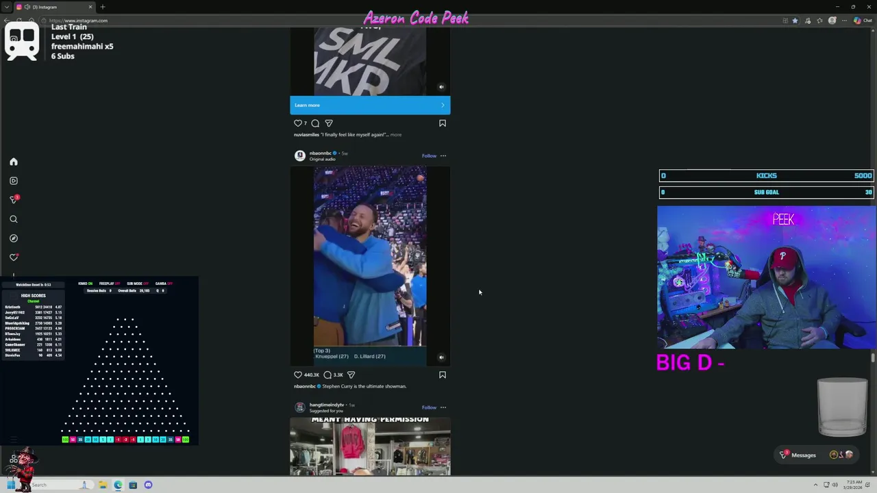This screenshot has width=877, height=493.
Task: Like the nuviasmiles ad post
Action: [x=298, y=123]
